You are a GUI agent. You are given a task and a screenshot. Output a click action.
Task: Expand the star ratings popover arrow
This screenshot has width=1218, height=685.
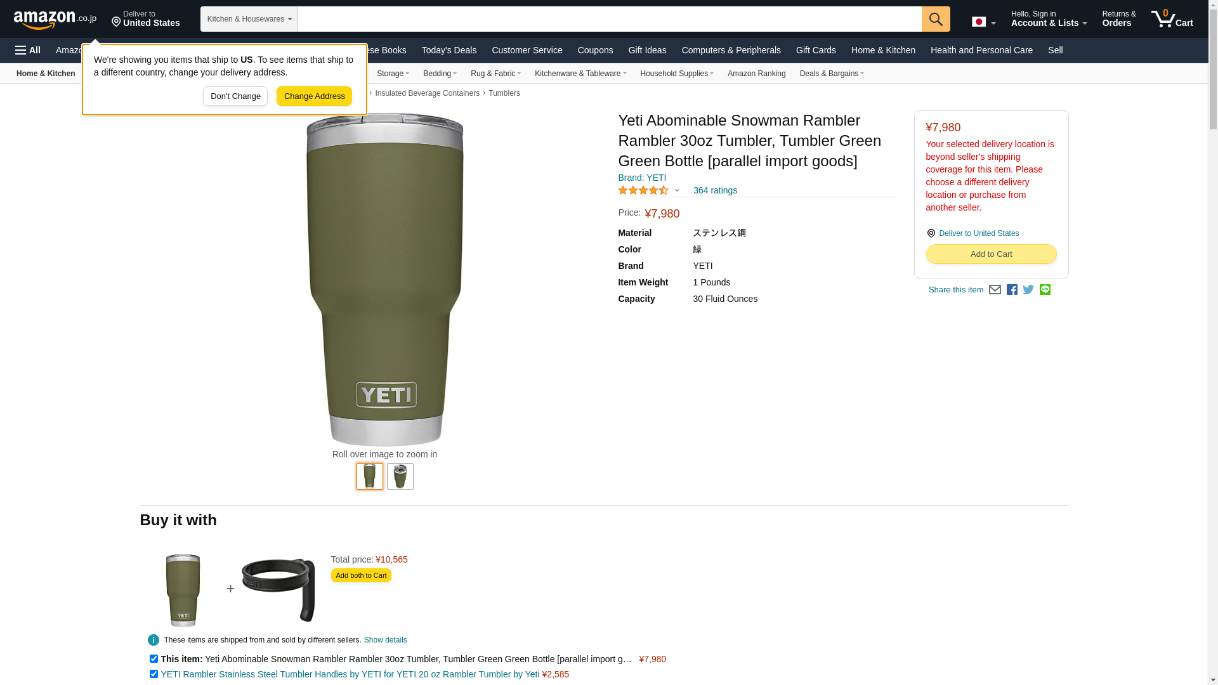pyautogui.click(x=677, y=191)
